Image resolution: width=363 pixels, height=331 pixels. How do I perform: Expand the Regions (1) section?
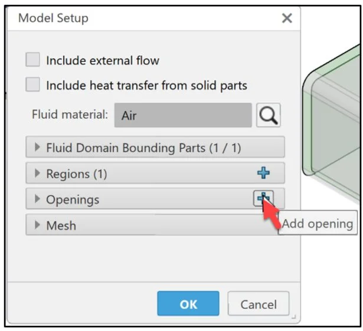tap(38, 173)
